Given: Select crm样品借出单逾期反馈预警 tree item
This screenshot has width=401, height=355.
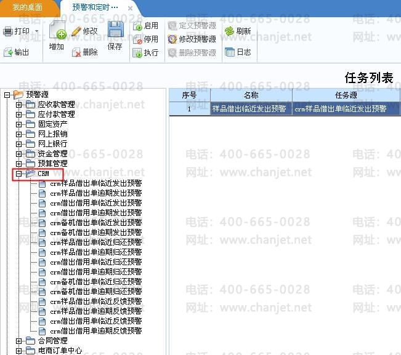Looking at the screenshot, I should click(x=96, y=311).
